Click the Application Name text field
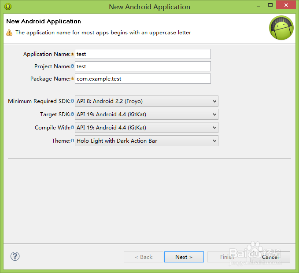This screenshot has width=299, height=273. (143, 54)
